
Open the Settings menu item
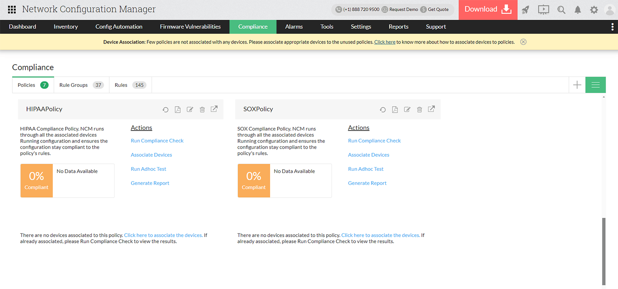click(x=361, y=27)
